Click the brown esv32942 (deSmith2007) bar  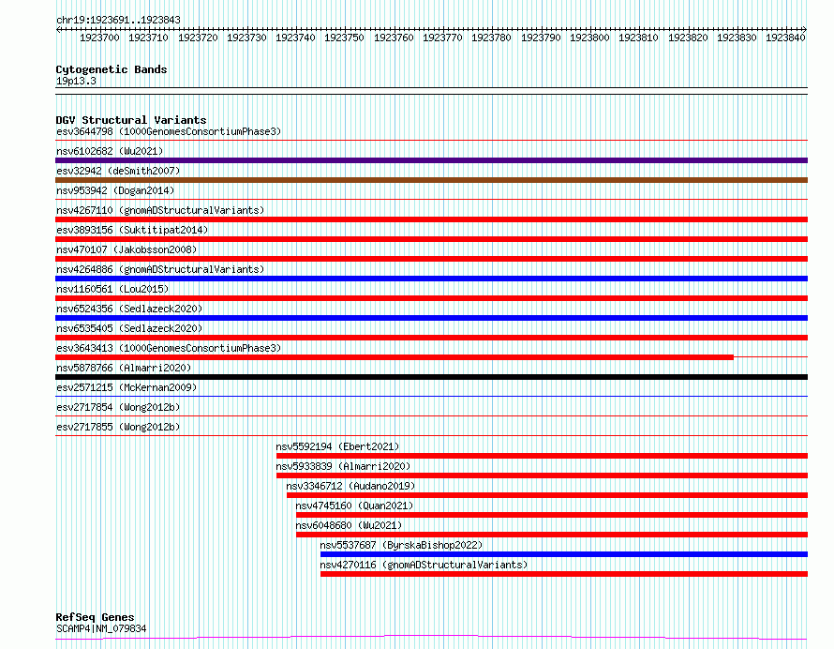click(431, 180)
